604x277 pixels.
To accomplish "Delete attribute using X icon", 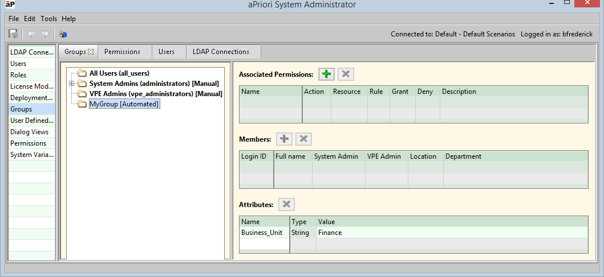I will pos(287,204).
